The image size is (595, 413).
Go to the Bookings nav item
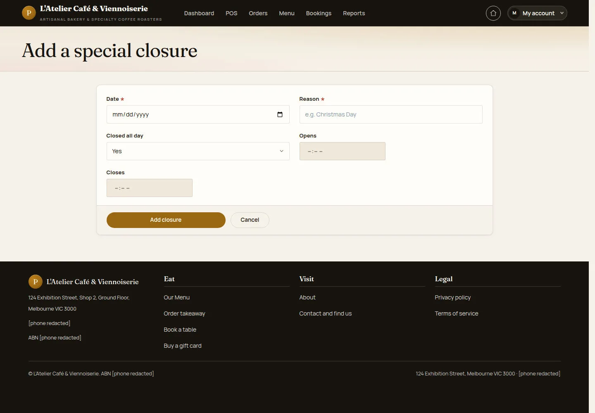(x=319, y=13)
